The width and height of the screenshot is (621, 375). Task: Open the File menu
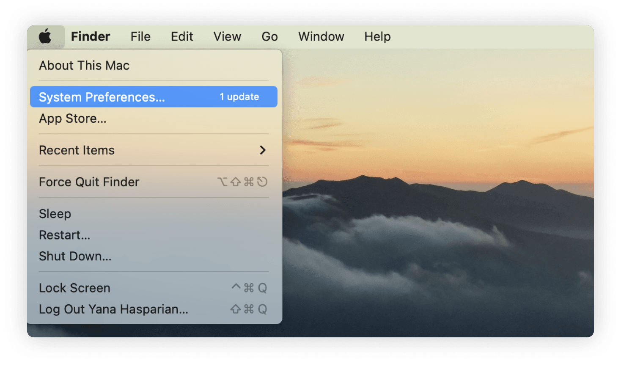pos(140,37)
